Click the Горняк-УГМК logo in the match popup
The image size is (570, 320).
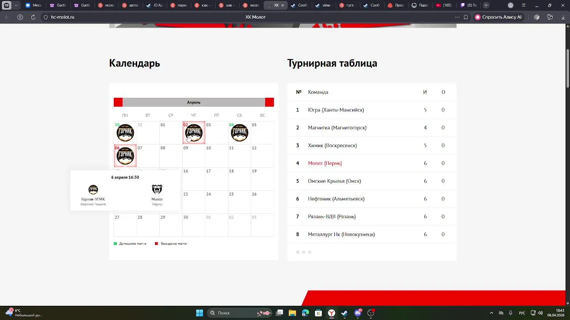[x=93, y=189]
